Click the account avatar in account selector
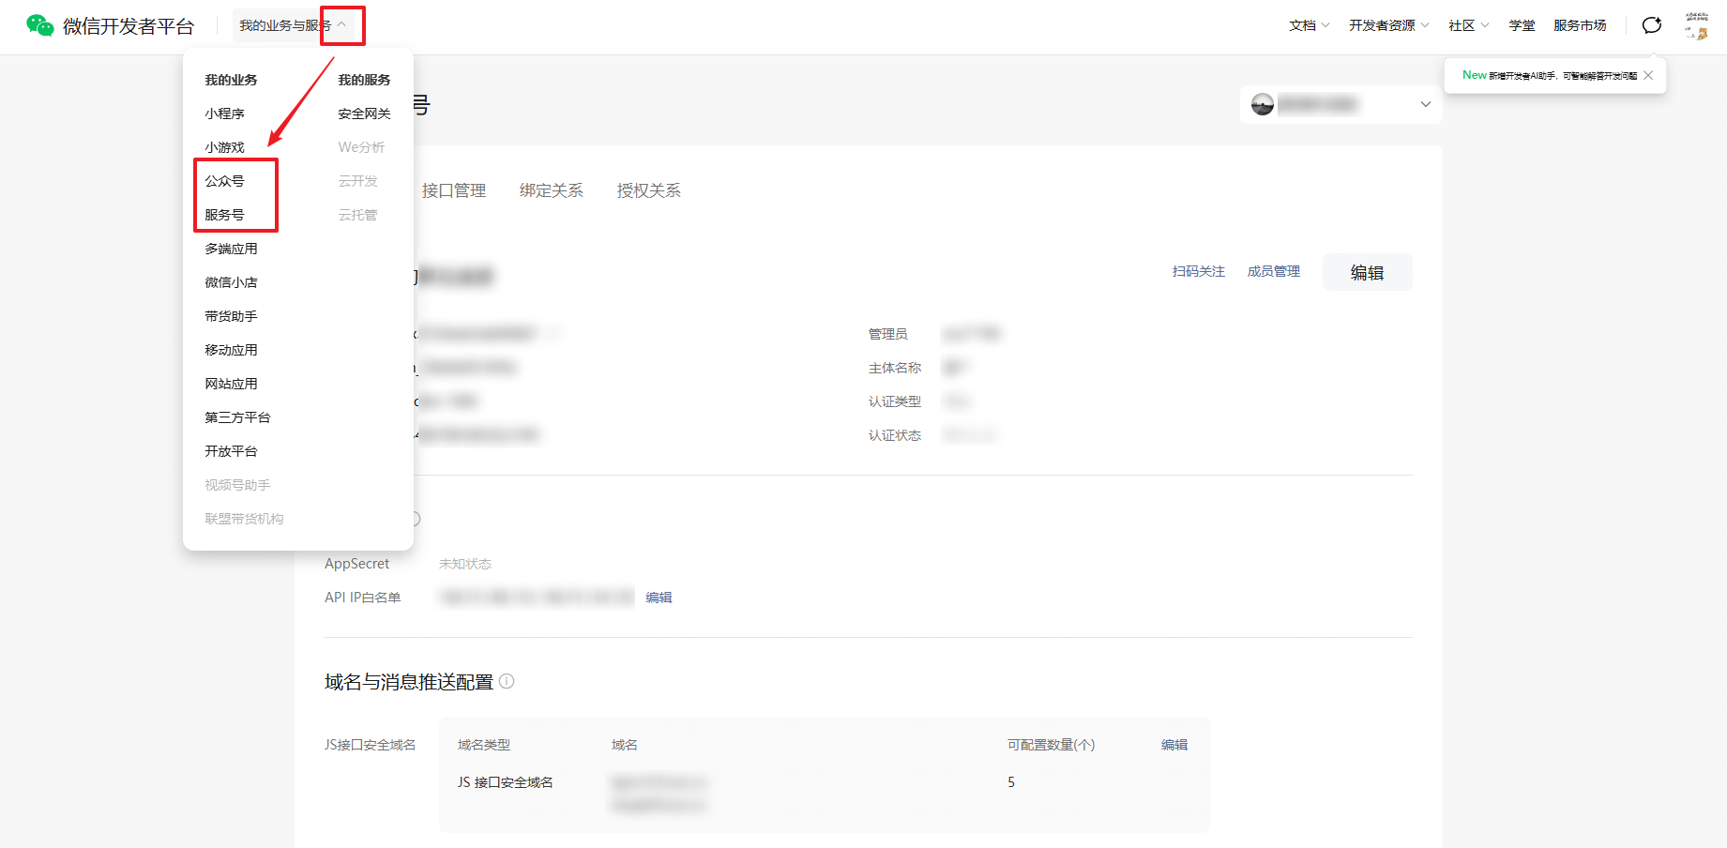The width and height of the screenshot is (1727, 848). coord(1263,104)
